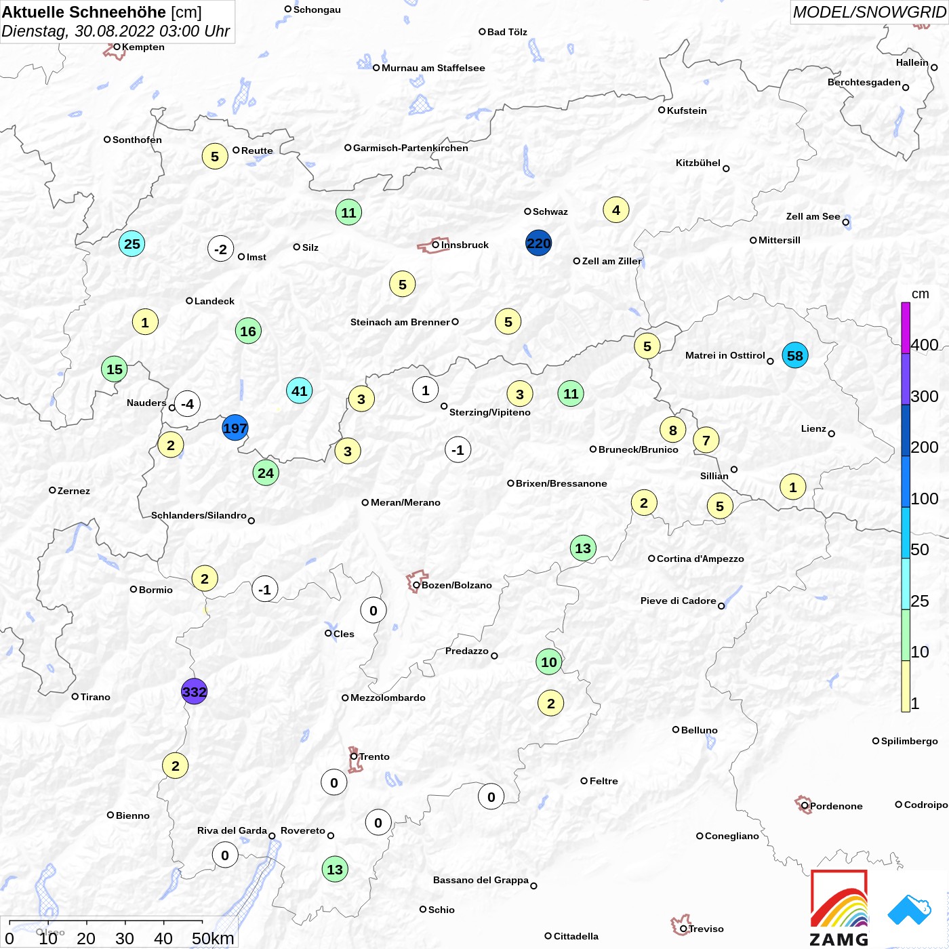The image size is (949, 949).
Task: Select the 0 marker near Bozen/Bolzano
Action: coord(373,611)
